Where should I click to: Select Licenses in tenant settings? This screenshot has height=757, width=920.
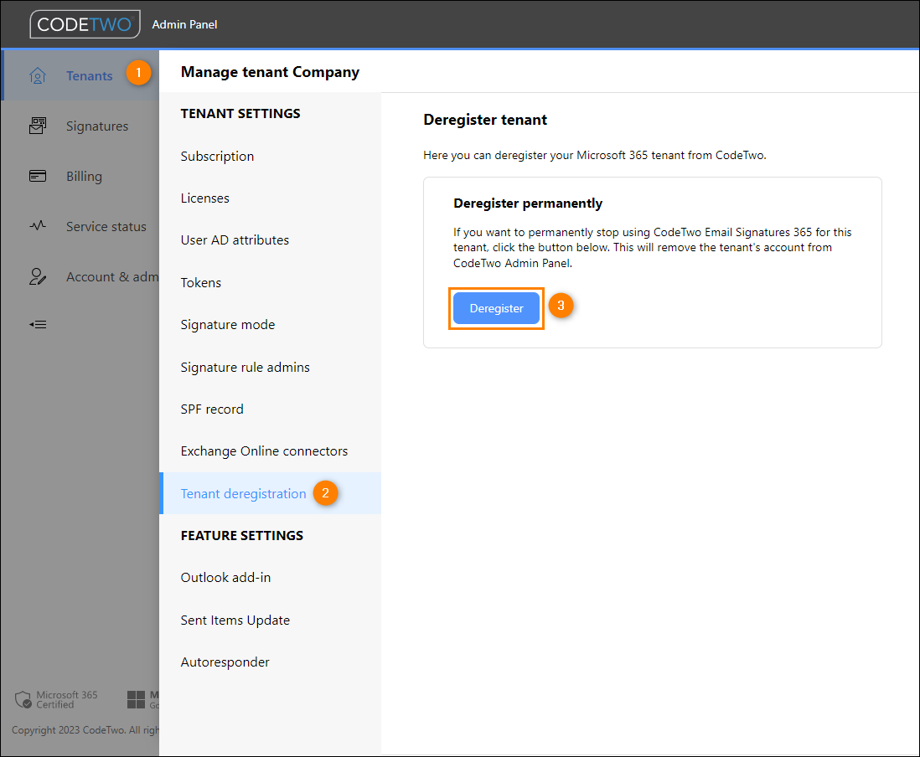tap(270, 198)
